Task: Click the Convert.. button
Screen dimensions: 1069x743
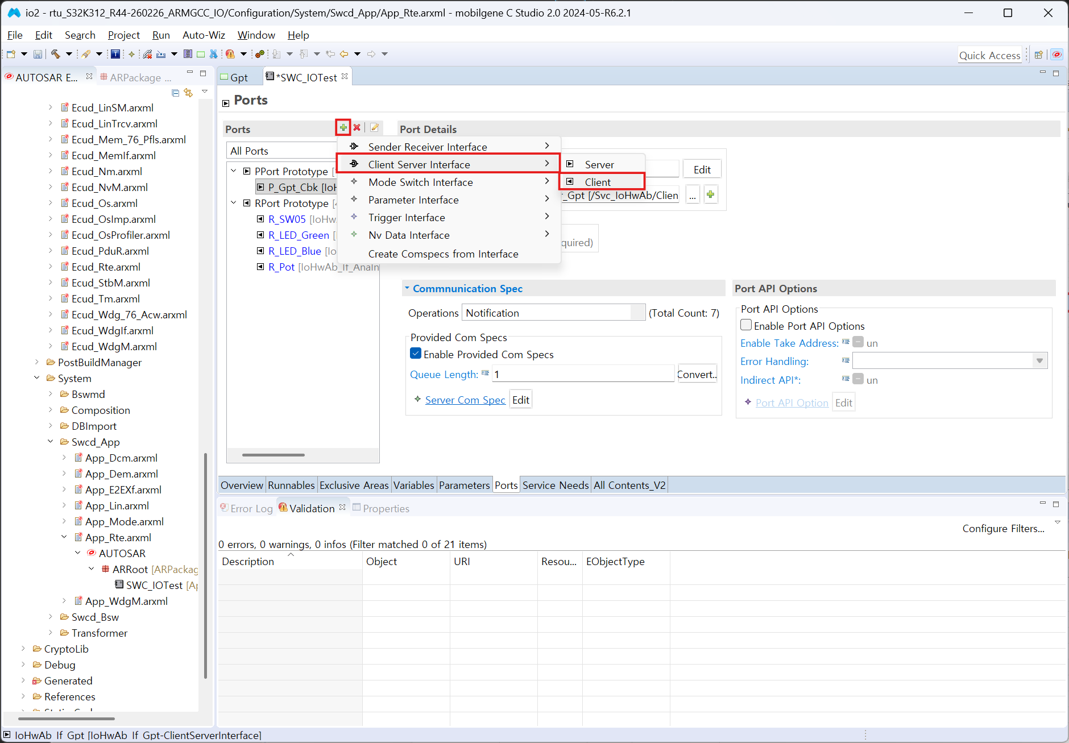Action: [x=697, y=374]
